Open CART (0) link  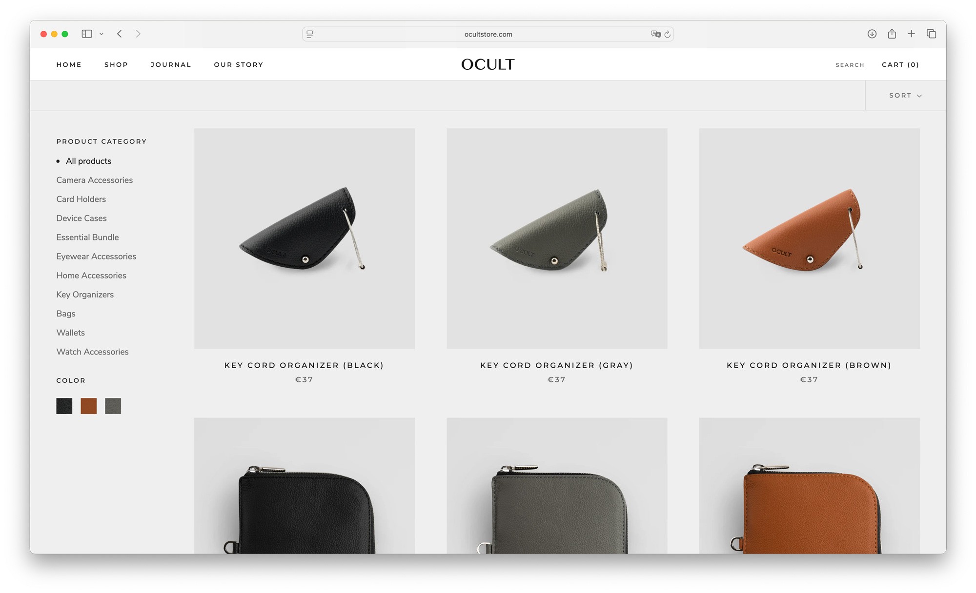900,64
